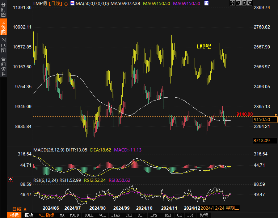The height and width of the screenshot is (218, 278).
Task: Click the MA indicator chart icon
Action: pyautogui.click(x=72, y=3)
